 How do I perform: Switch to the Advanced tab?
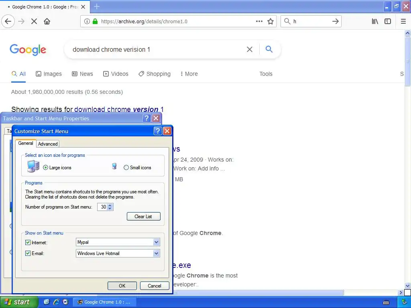48,144
